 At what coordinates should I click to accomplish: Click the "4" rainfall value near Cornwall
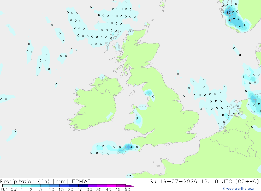131,147
